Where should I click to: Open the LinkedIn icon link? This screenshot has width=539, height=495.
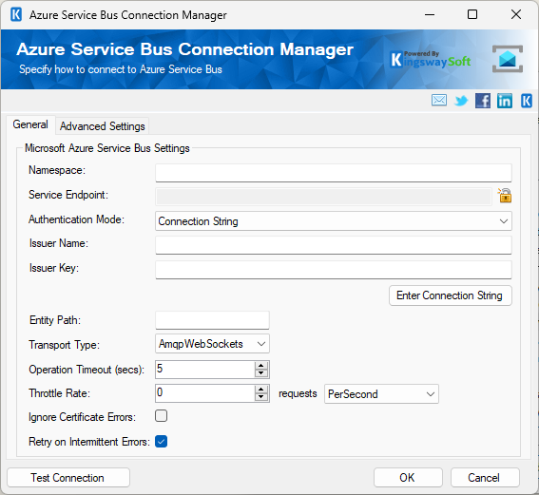point(504,101)
